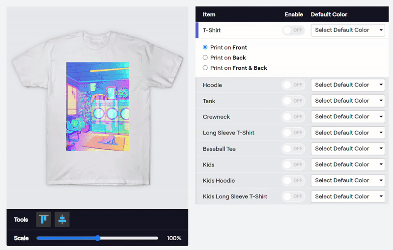Viewport: 393px width, 250px height.
Task: Click the Kids item label
Action: 208,165
